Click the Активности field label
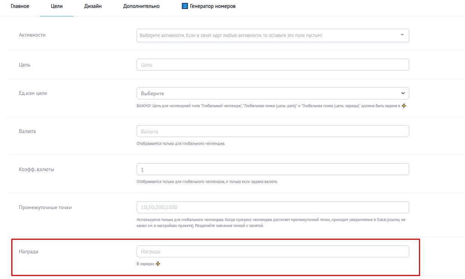 32,35
